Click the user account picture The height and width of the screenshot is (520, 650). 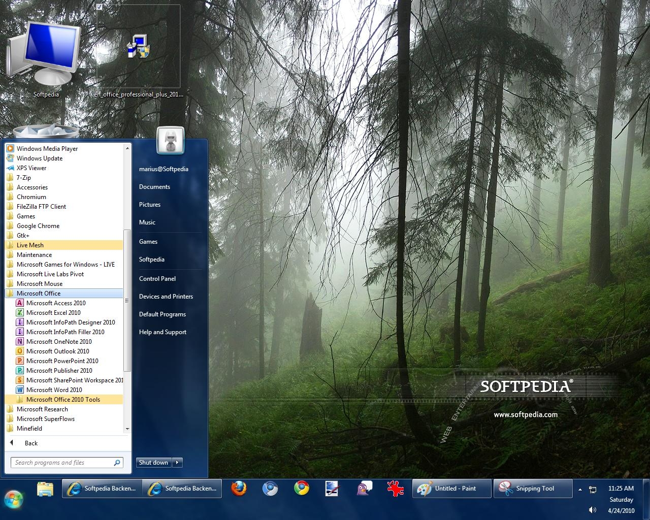[171, 140]
